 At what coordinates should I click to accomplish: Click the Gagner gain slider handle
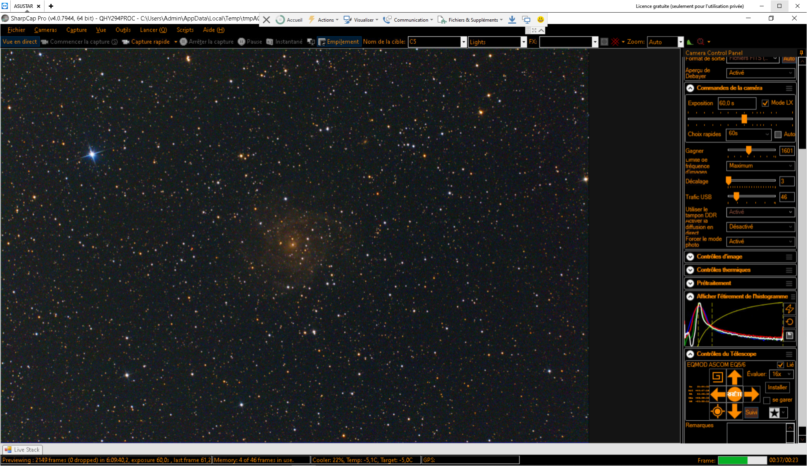(x=748, y=150)
